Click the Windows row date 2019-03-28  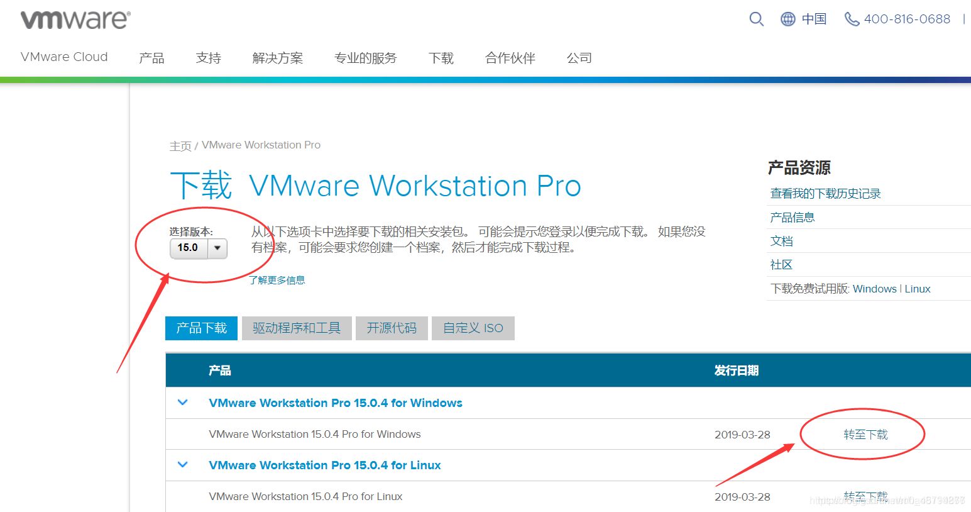[742, 435]
